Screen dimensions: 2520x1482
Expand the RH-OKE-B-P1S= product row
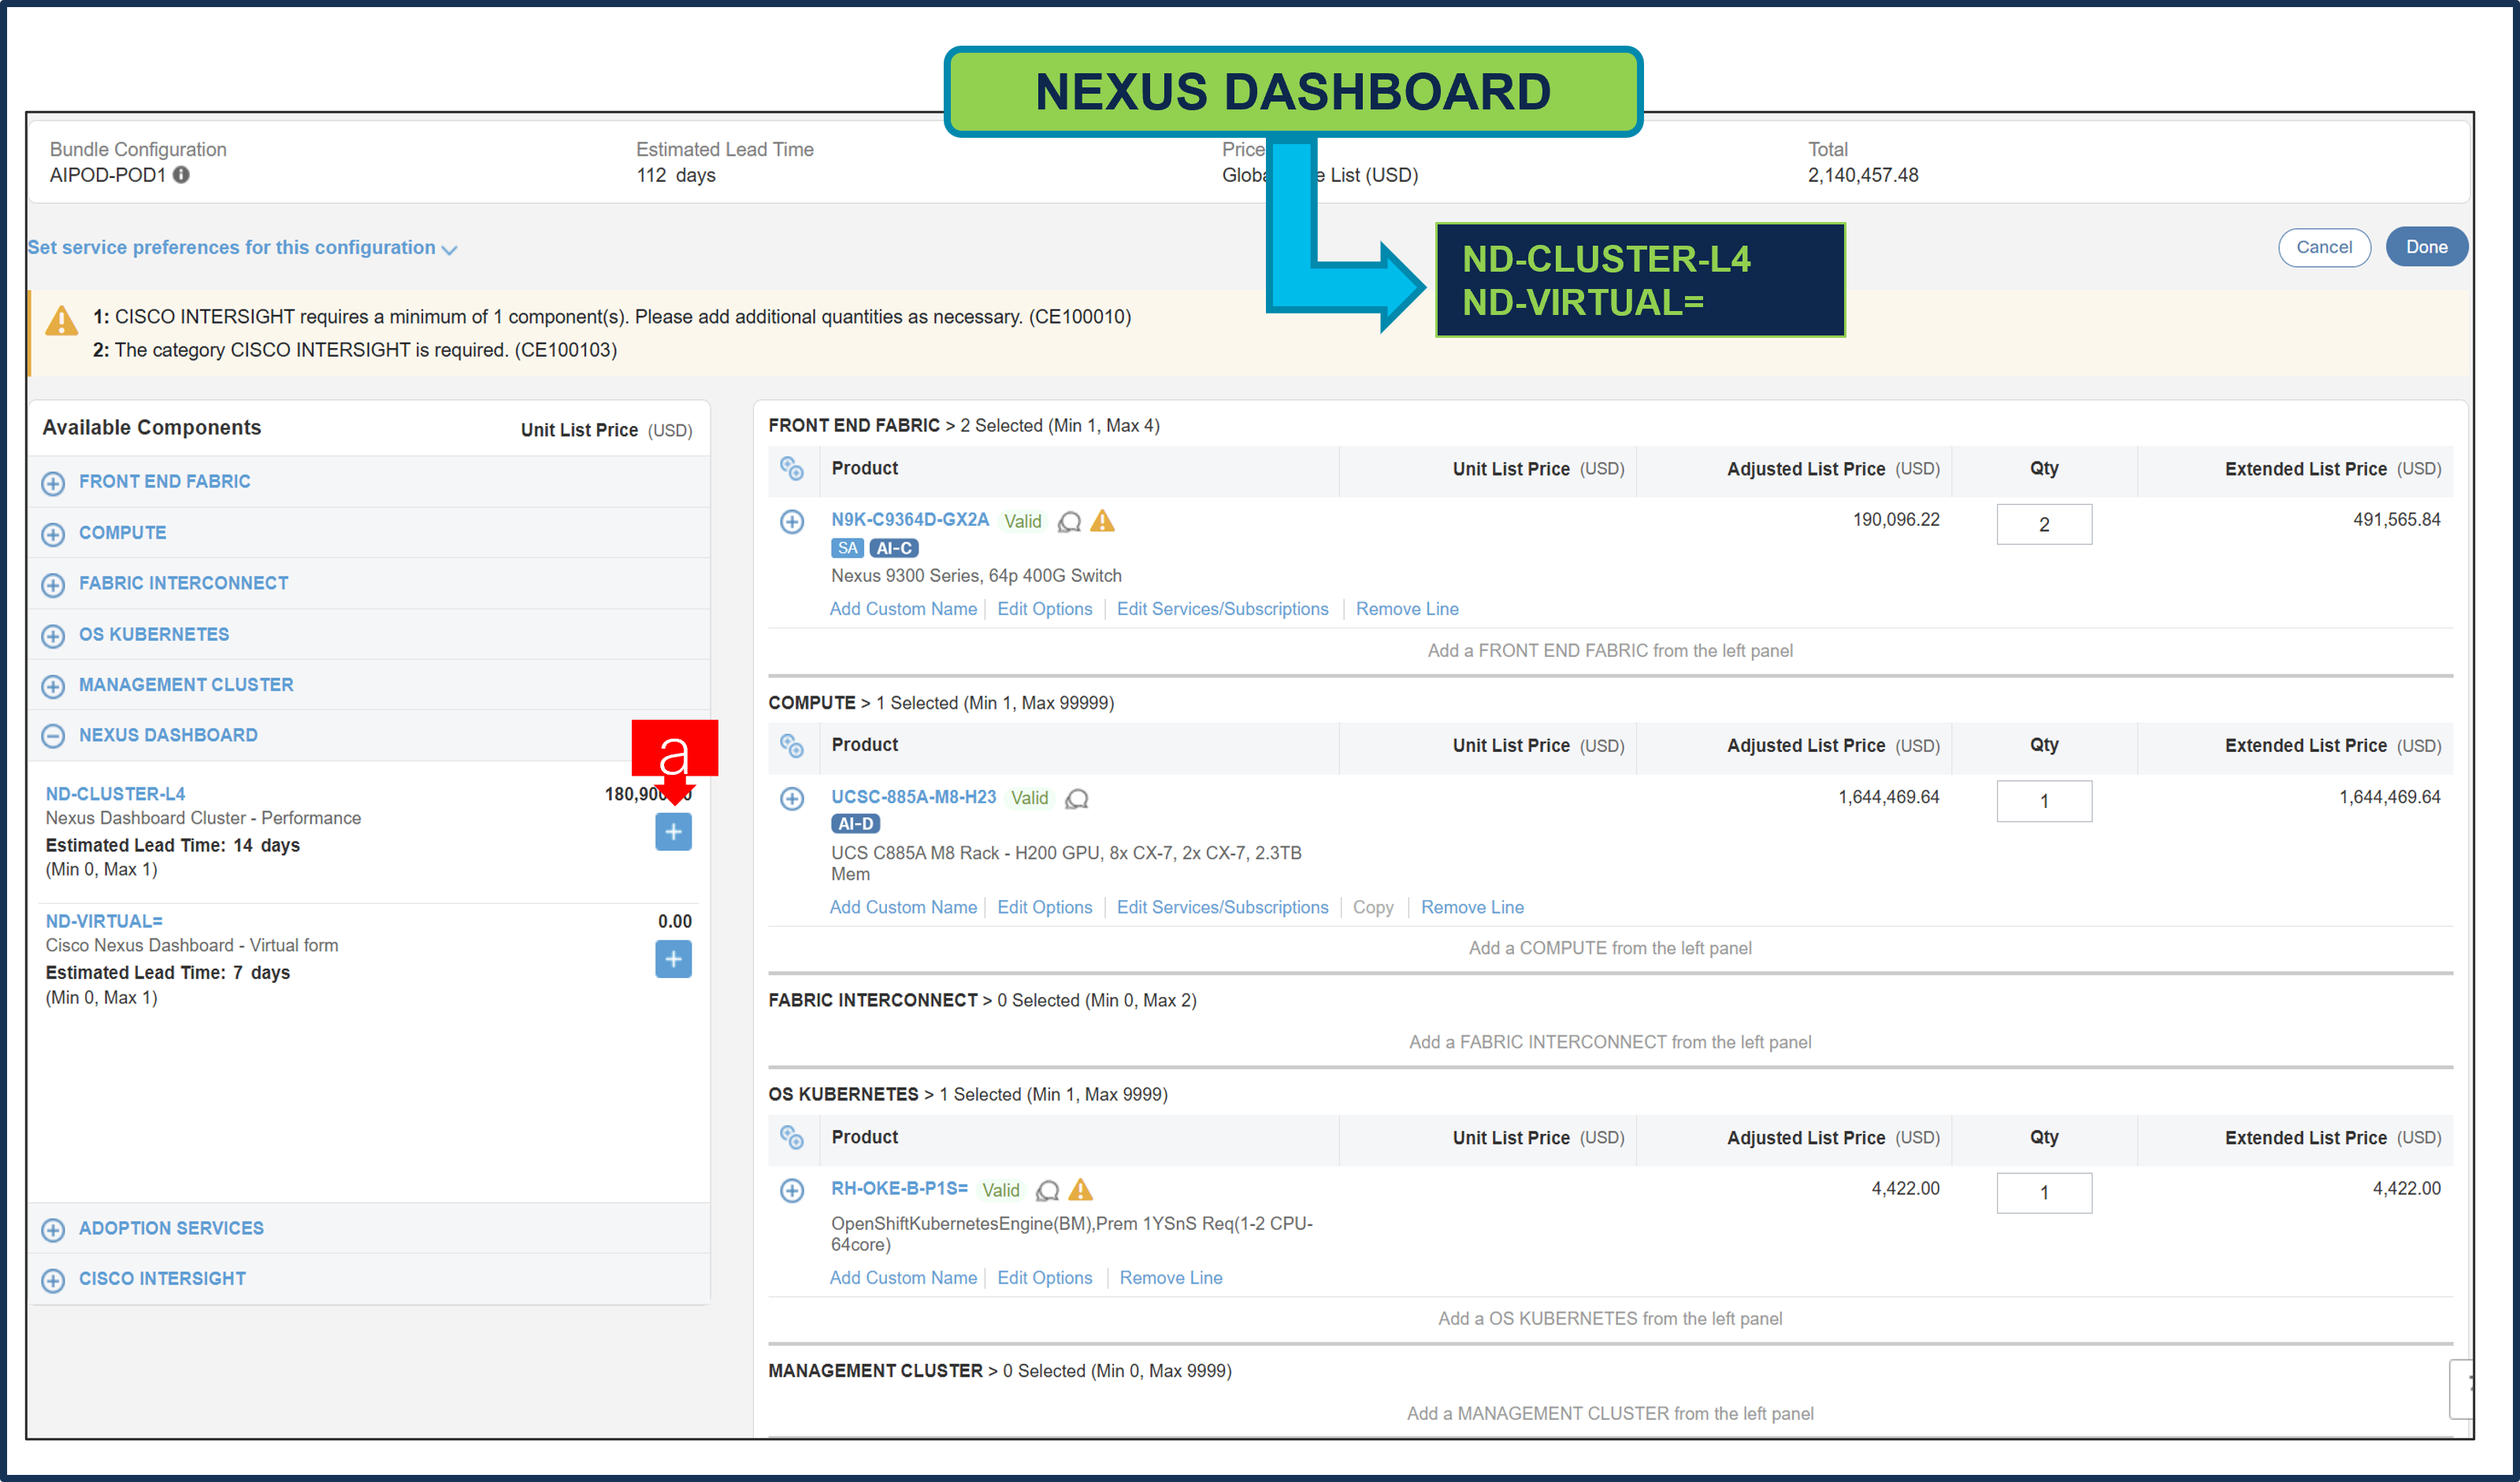click(792, 1190)
